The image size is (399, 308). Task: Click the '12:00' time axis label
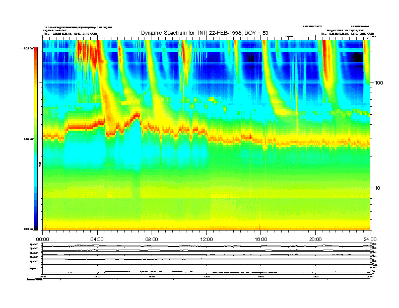207,240
